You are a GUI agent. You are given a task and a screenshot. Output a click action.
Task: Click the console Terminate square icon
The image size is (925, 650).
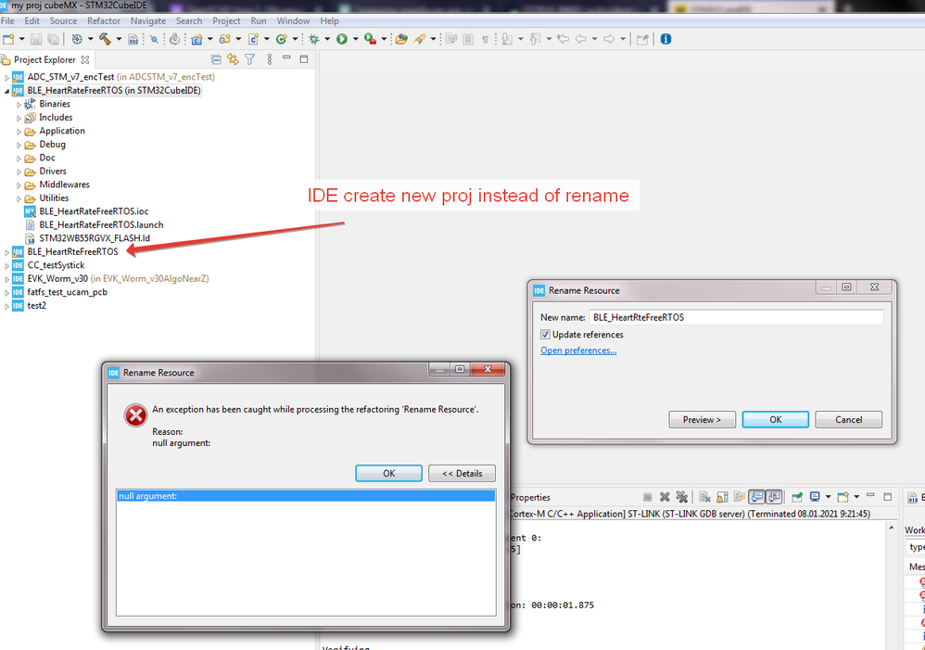tap(647, 497)
